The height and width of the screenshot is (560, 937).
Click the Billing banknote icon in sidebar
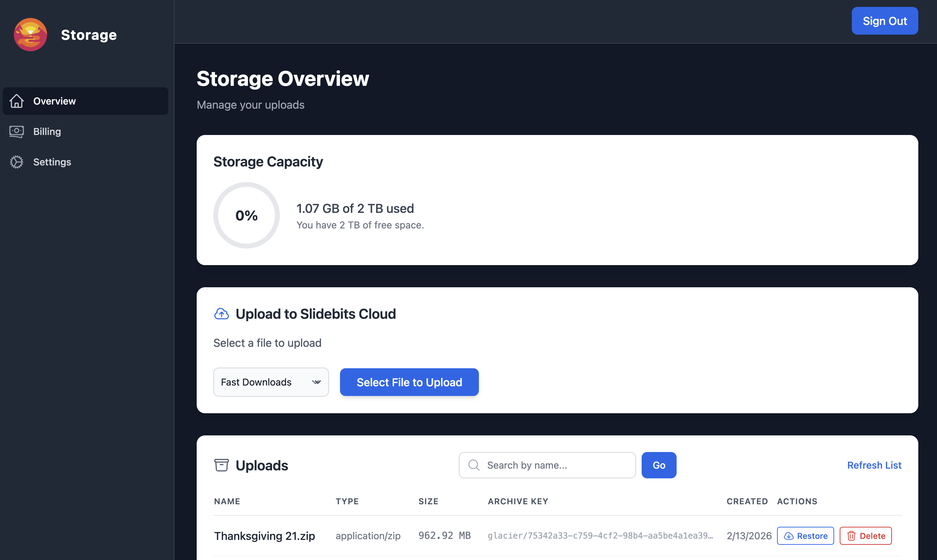tap(17, 131)
